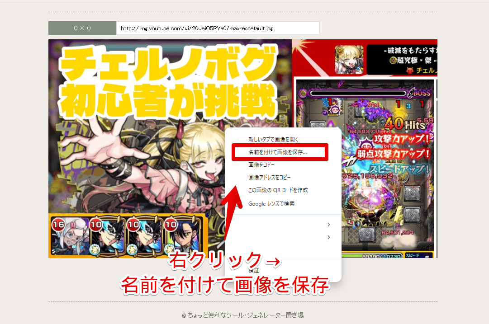
Task: Click '画像アドレスをコピー' menu item
Action: pyautogui.click(x=270, y=178)
